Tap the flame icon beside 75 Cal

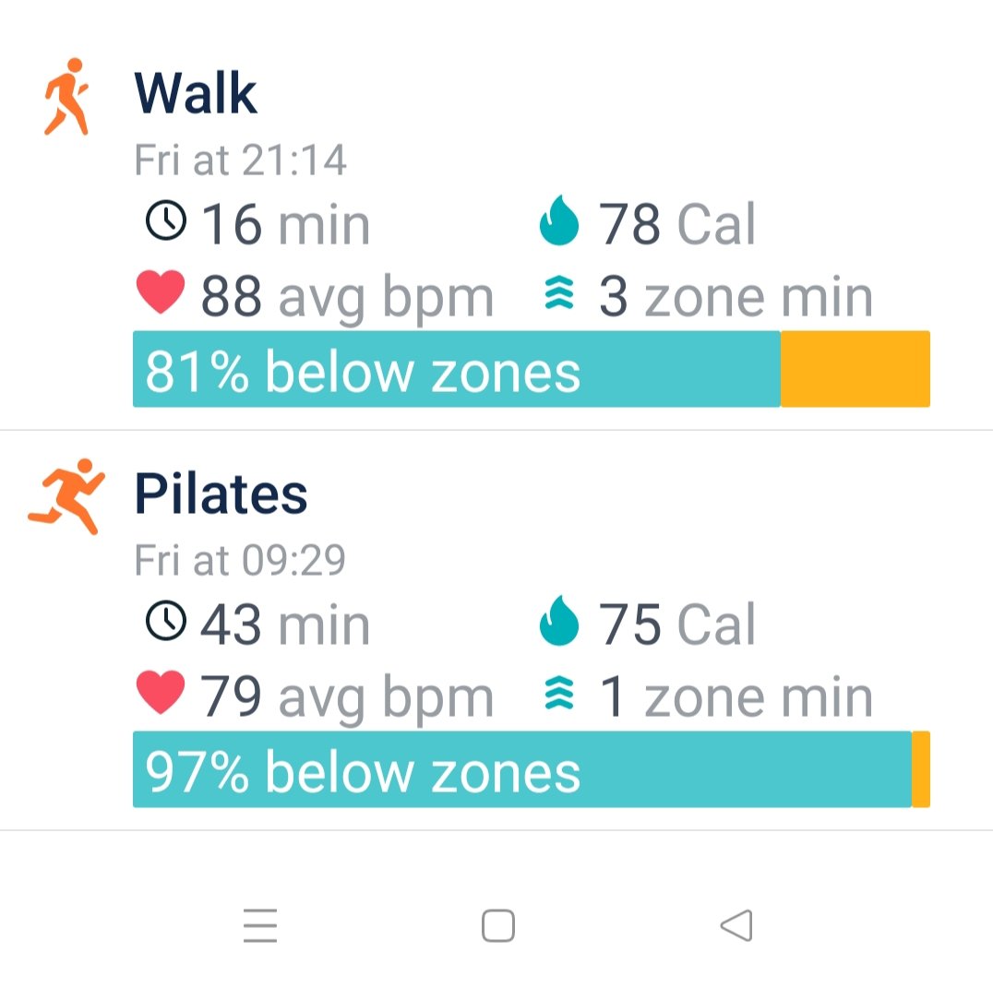[x=559, y=624]
